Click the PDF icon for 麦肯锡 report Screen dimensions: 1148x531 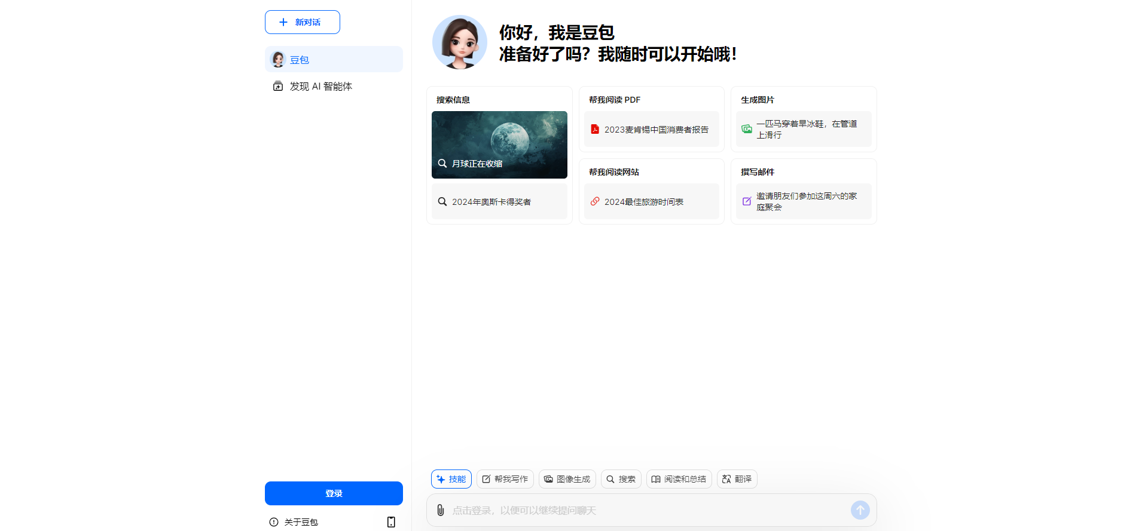pyautogui.click(x=595, y=129)
